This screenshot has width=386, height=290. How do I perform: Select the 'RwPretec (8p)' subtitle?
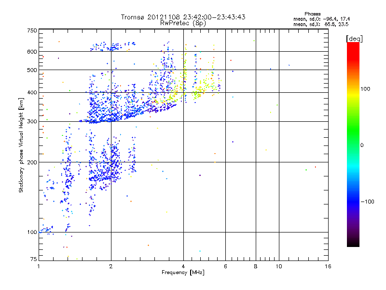pos(183,23)
